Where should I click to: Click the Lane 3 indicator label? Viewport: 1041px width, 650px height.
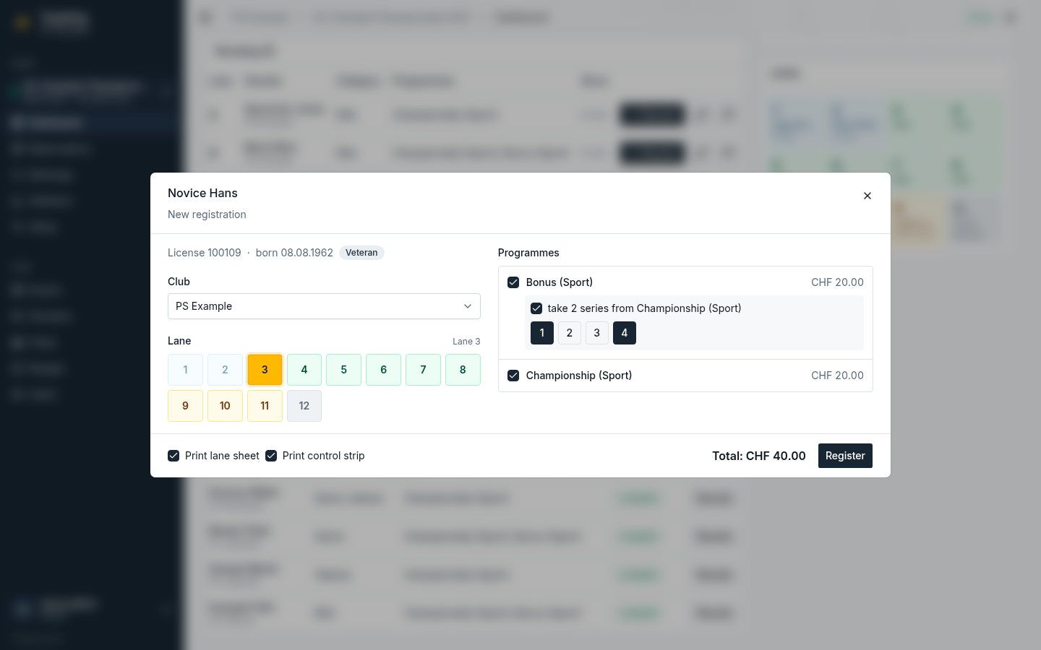[466, 342]
